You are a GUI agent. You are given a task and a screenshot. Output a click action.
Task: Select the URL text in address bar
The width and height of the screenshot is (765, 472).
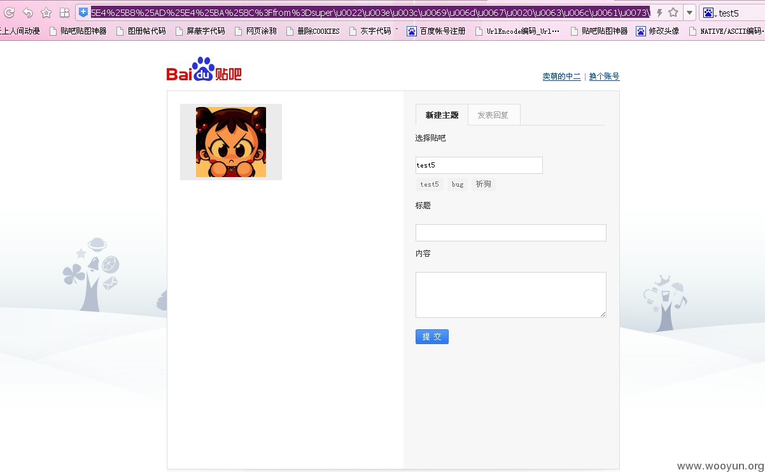click(x=370, y=12)
